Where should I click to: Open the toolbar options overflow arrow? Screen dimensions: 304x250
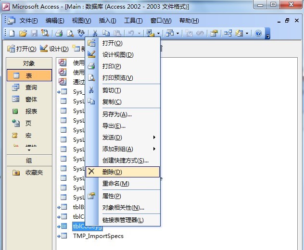pos(268,33)
